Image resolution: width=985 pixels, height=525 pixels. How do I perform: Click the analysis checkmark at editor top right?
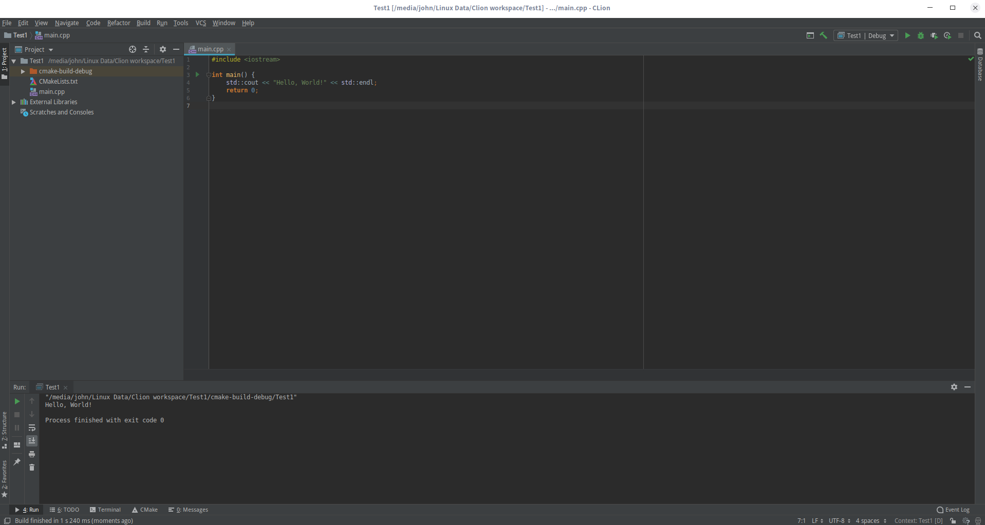point(971,59)
